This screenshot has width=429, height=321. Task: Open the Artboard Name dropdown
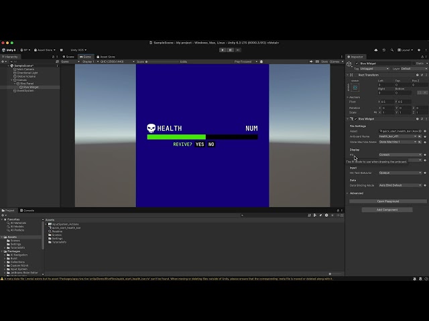[x=397, y=136]
